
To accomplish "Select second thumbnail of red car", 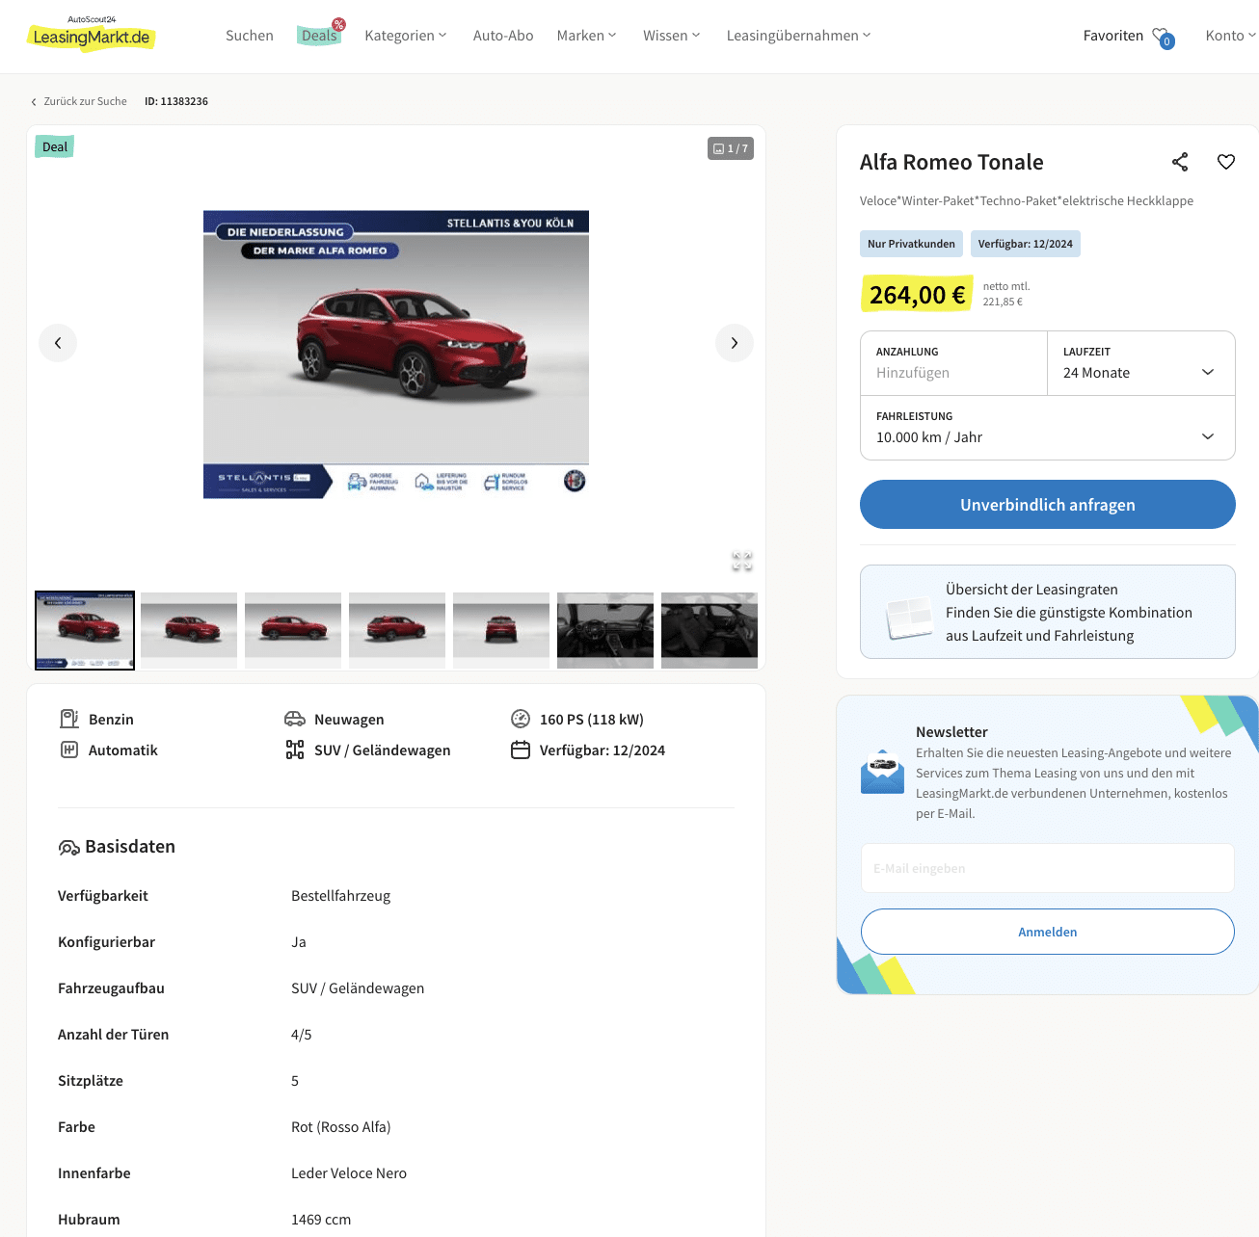I will point(189,630).
